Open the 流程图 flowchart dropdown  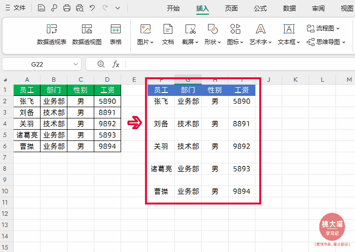coord(323,28)
